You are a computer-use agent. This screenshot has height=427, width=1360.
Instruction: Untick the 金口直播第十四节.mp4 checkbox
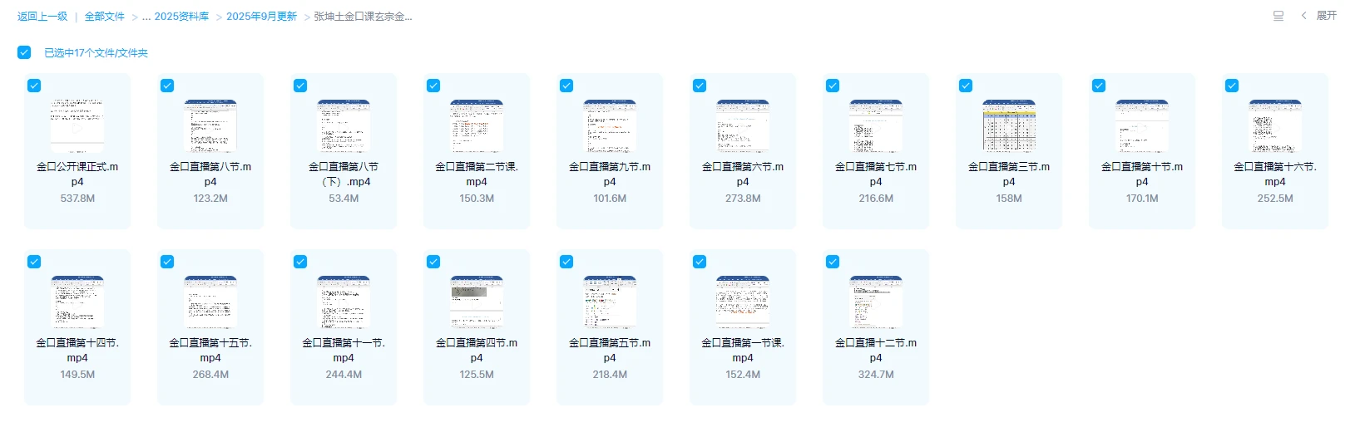point(34,262)
